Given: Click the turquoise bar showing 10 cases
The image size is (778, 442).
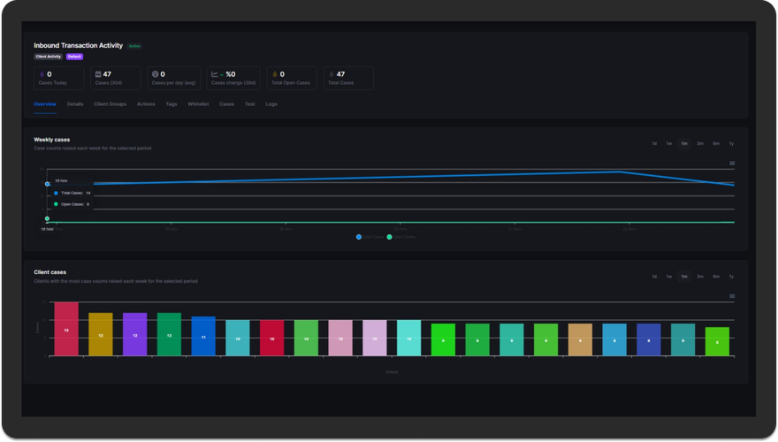Looking at the screenshot, I should (x=408, y=338).
